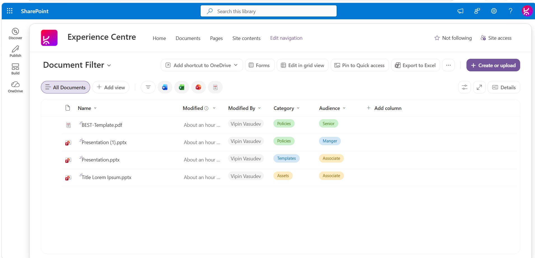
Task: Go to the Documents navigation item
Action: (188, 38)
